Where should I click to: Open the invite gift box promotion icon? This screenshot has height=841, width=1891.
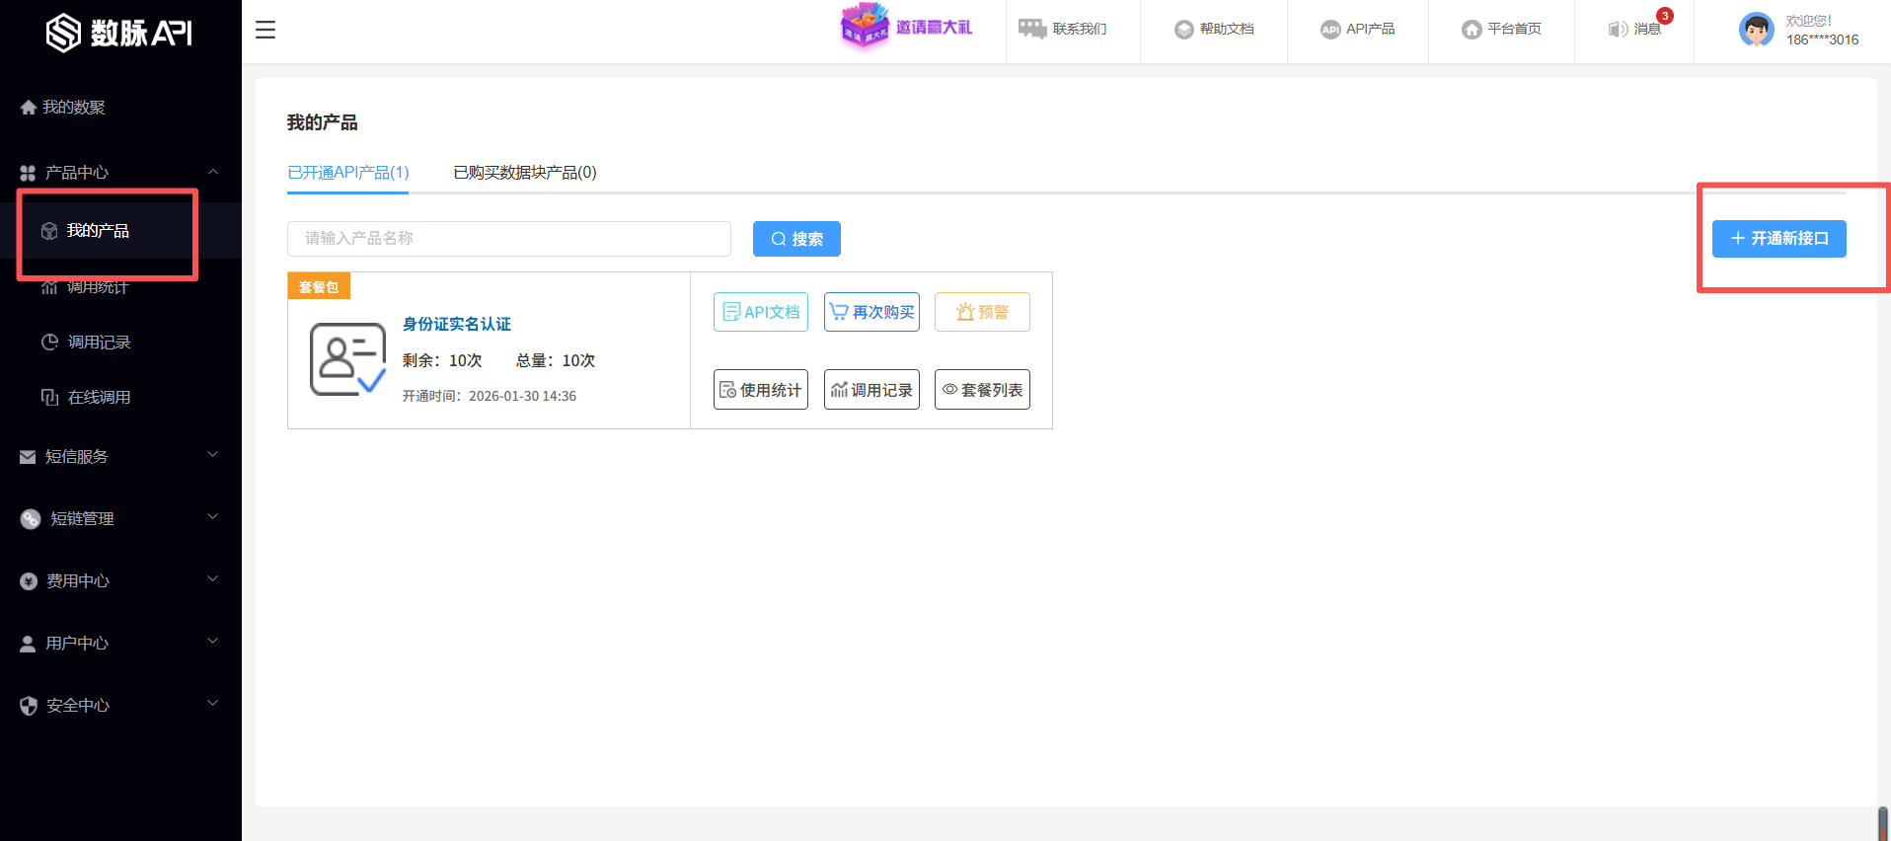pyautogui.click(x=864, y=27)
